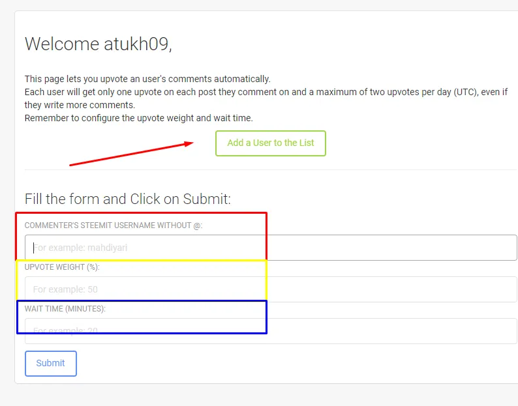The height and width of the screenshot is (406, 518).
Task: Select the Upvote Weight (%) input box
Action: 271,289
